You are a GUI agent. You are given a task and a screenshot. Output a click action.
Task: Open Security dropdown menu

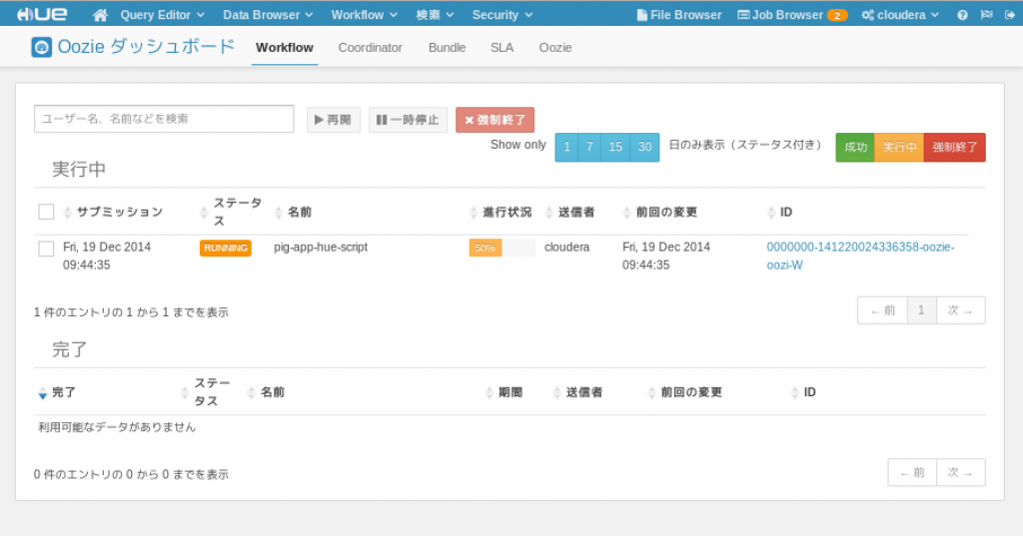(x=502, y=14)
